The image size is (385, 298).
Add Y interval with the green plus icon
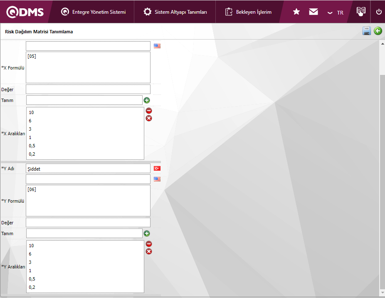pos(147,233)
